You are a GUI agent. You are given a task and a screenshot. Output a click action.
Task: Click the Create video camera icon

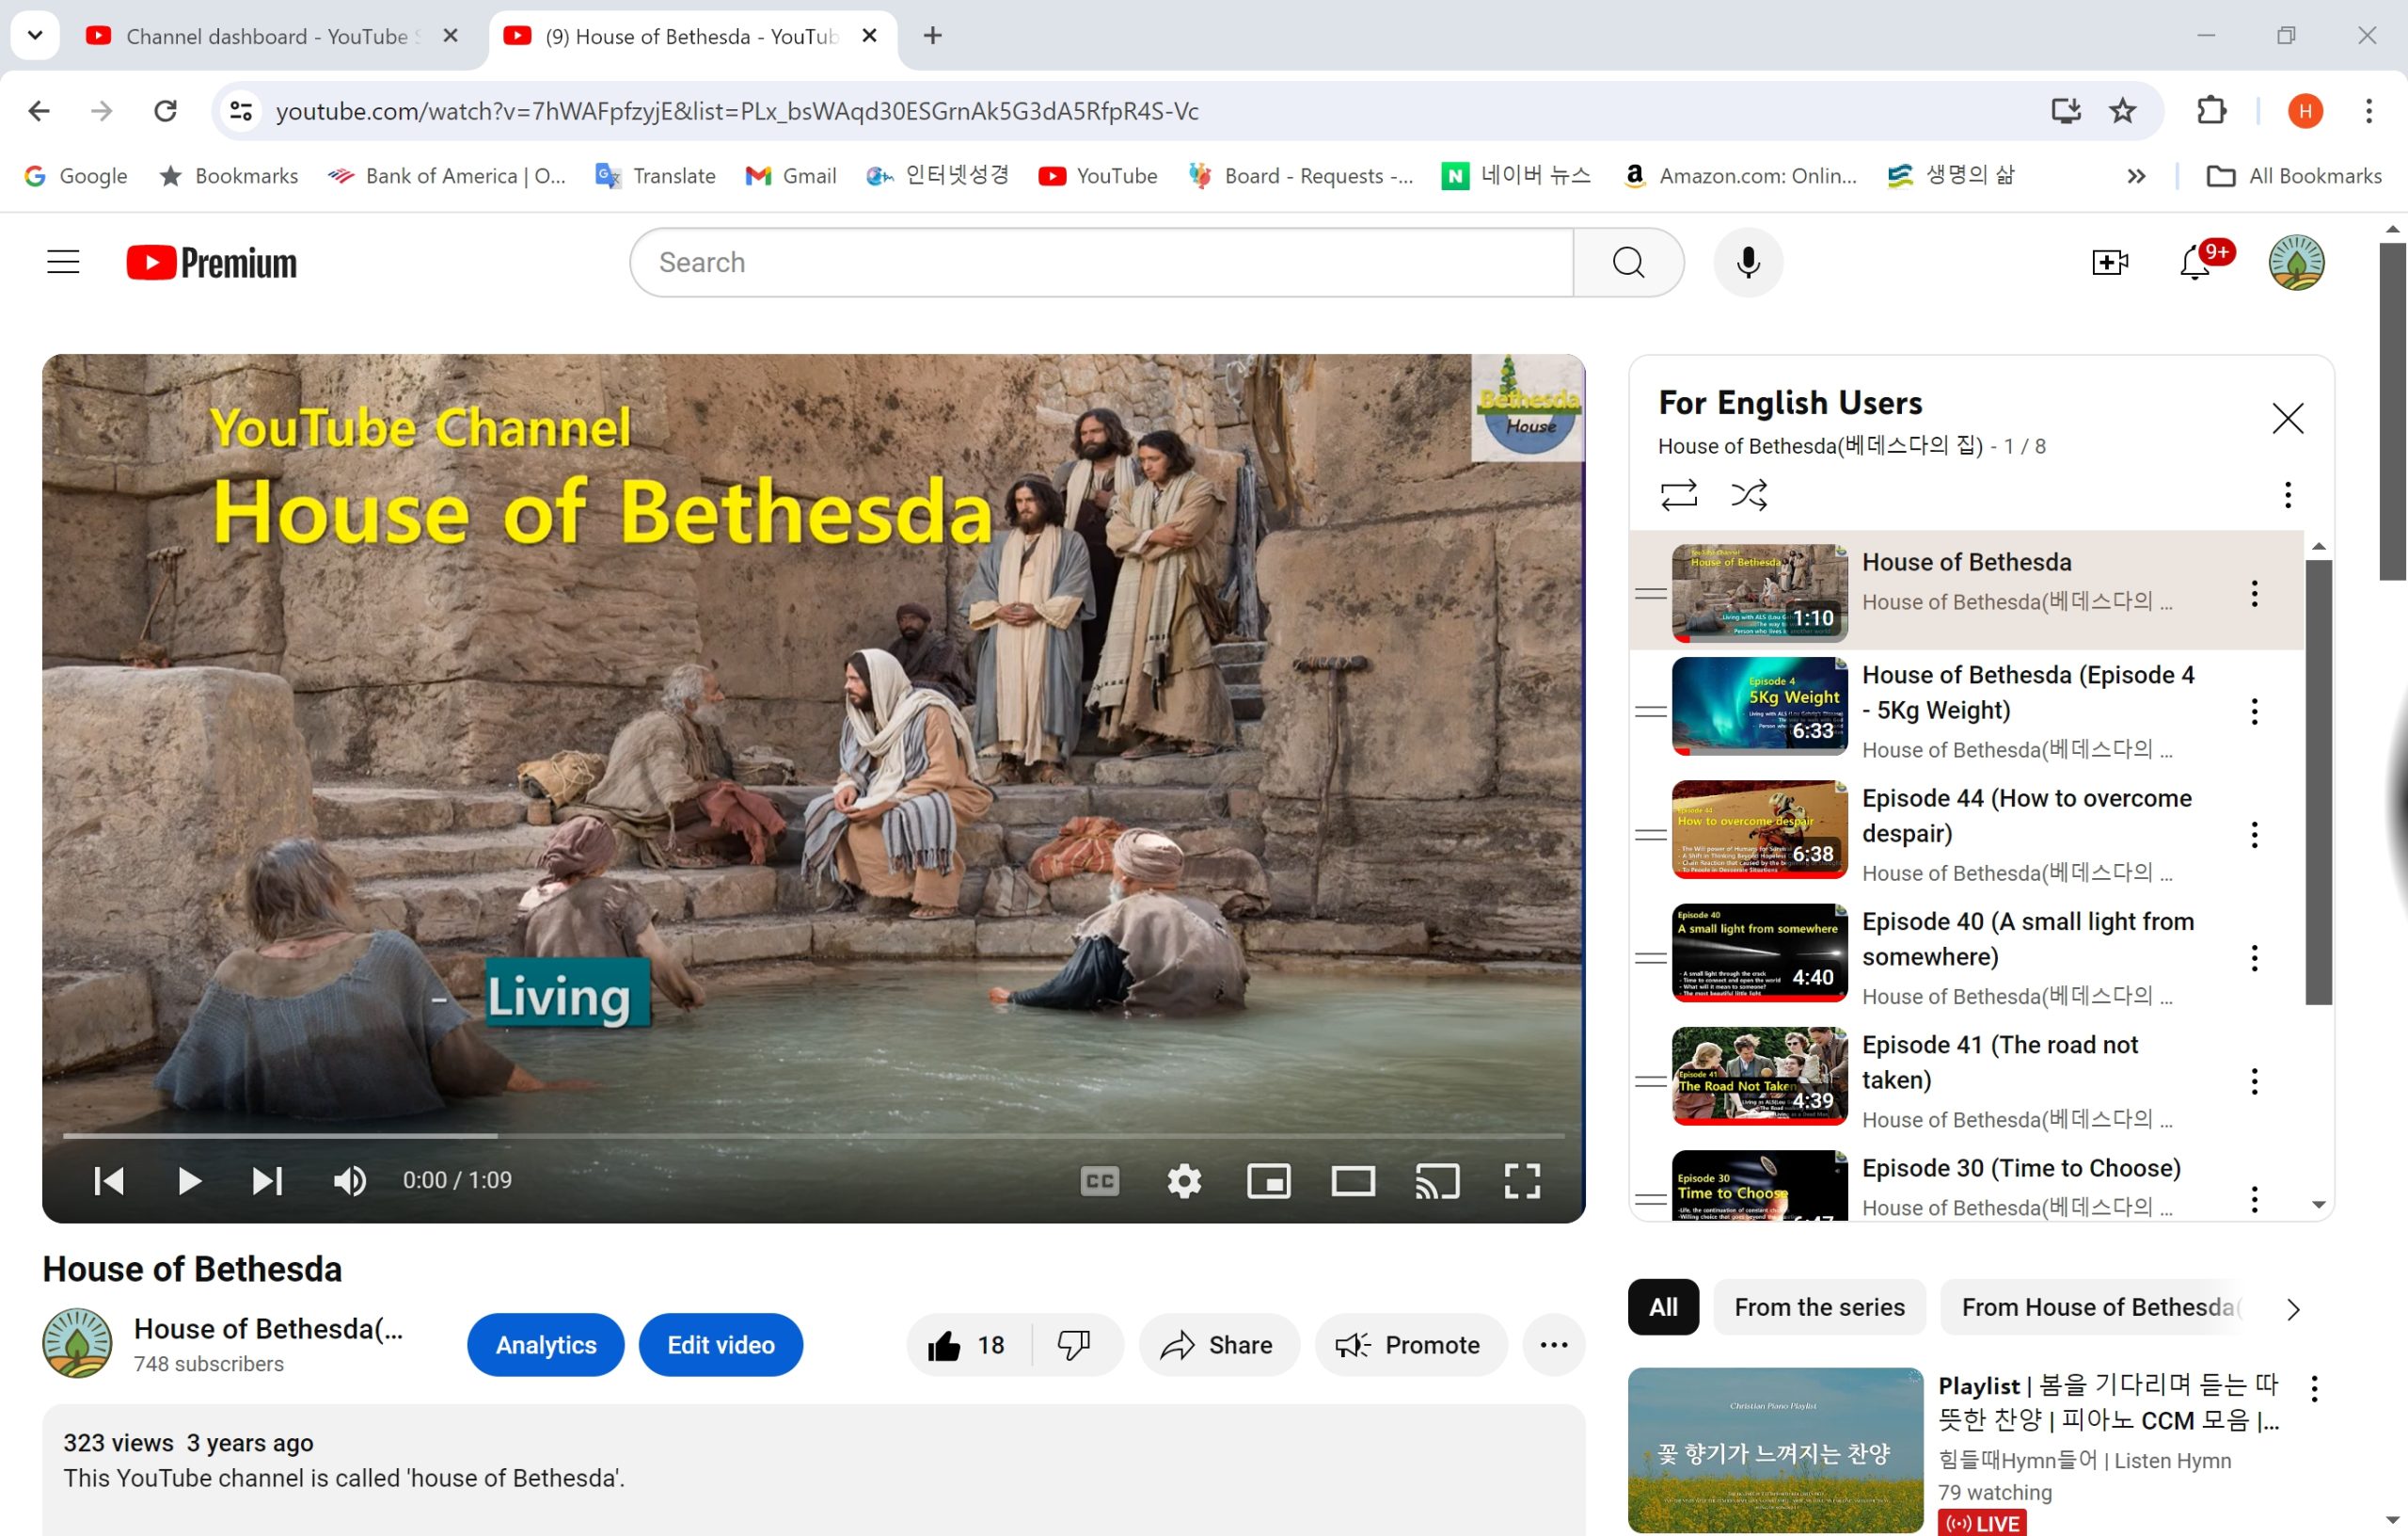tap(2109, 263)
